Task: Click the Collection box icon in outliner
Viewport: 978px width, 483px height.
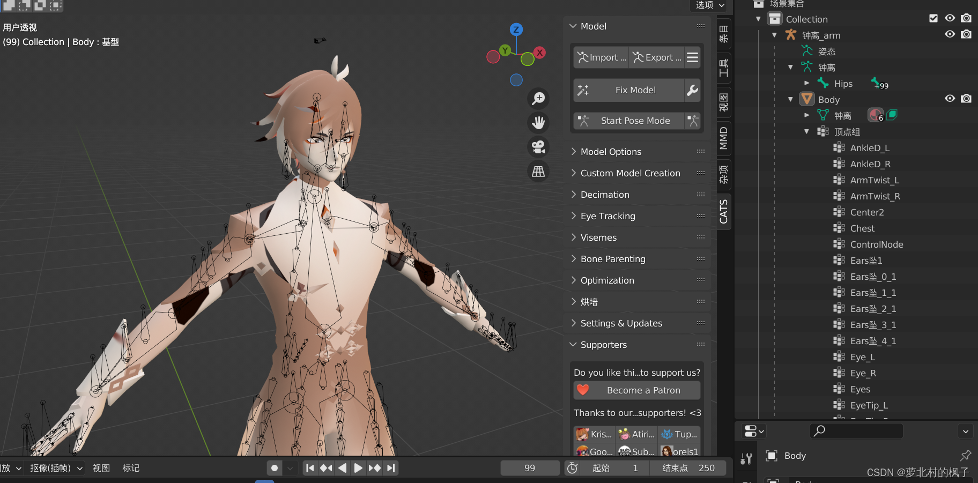Action: click(x=775, y=19)
